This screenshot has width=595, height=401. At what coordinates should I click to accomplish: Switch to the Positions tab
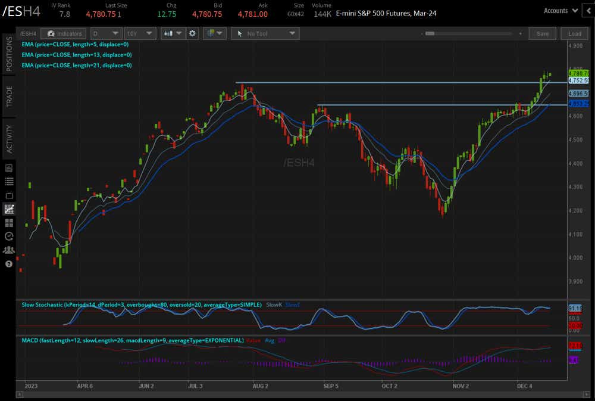tap(9, 54)
